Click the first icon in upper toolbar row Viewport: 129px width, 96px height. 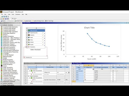2,17
